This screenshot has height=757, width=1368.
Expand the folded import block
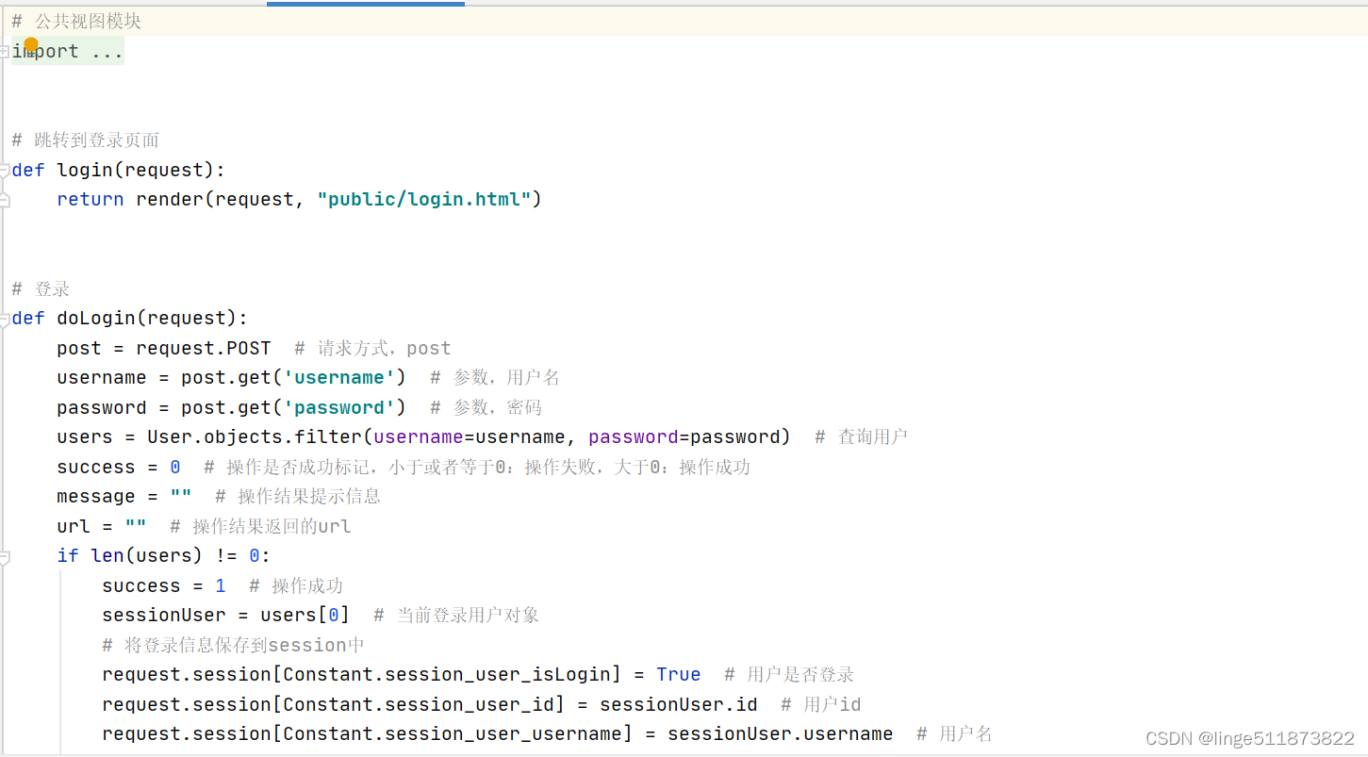(5, 51)
